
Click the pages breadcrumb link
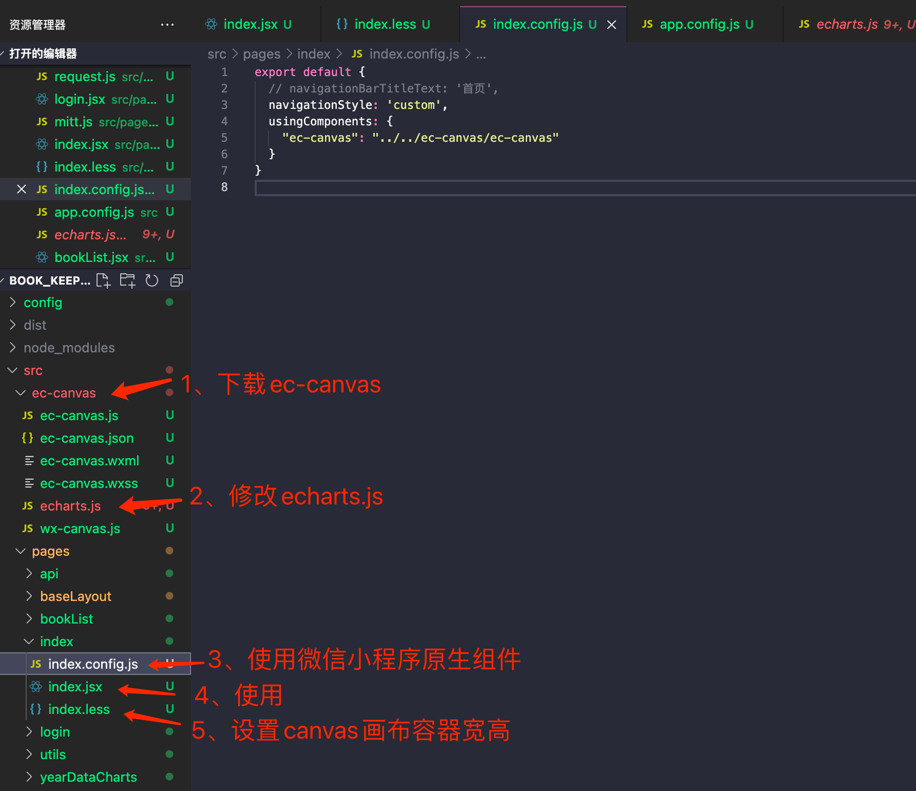point(261,54)
